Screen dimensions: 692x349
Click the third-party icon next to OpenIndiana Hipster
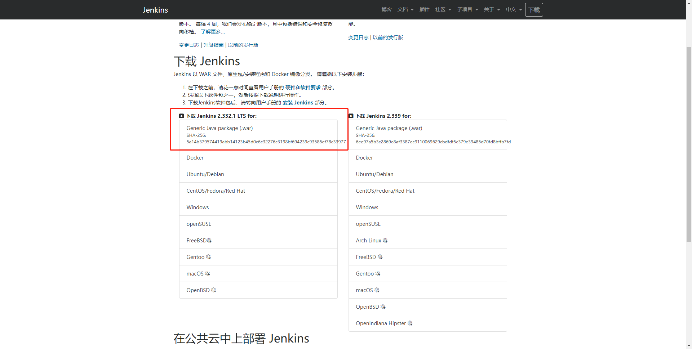(410, 323)
